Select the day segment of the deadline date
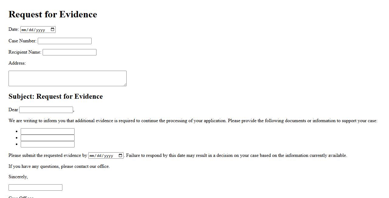The width and height of the screenshot is (389, 198). 99,156
